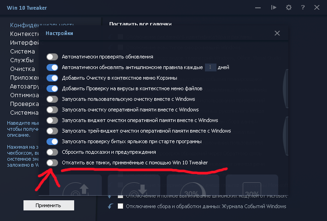Screen dimensions: 327x221
Task: Disable проверку битых ярлыков toggle
Action: pyautogui.click(x=52, y=141)
